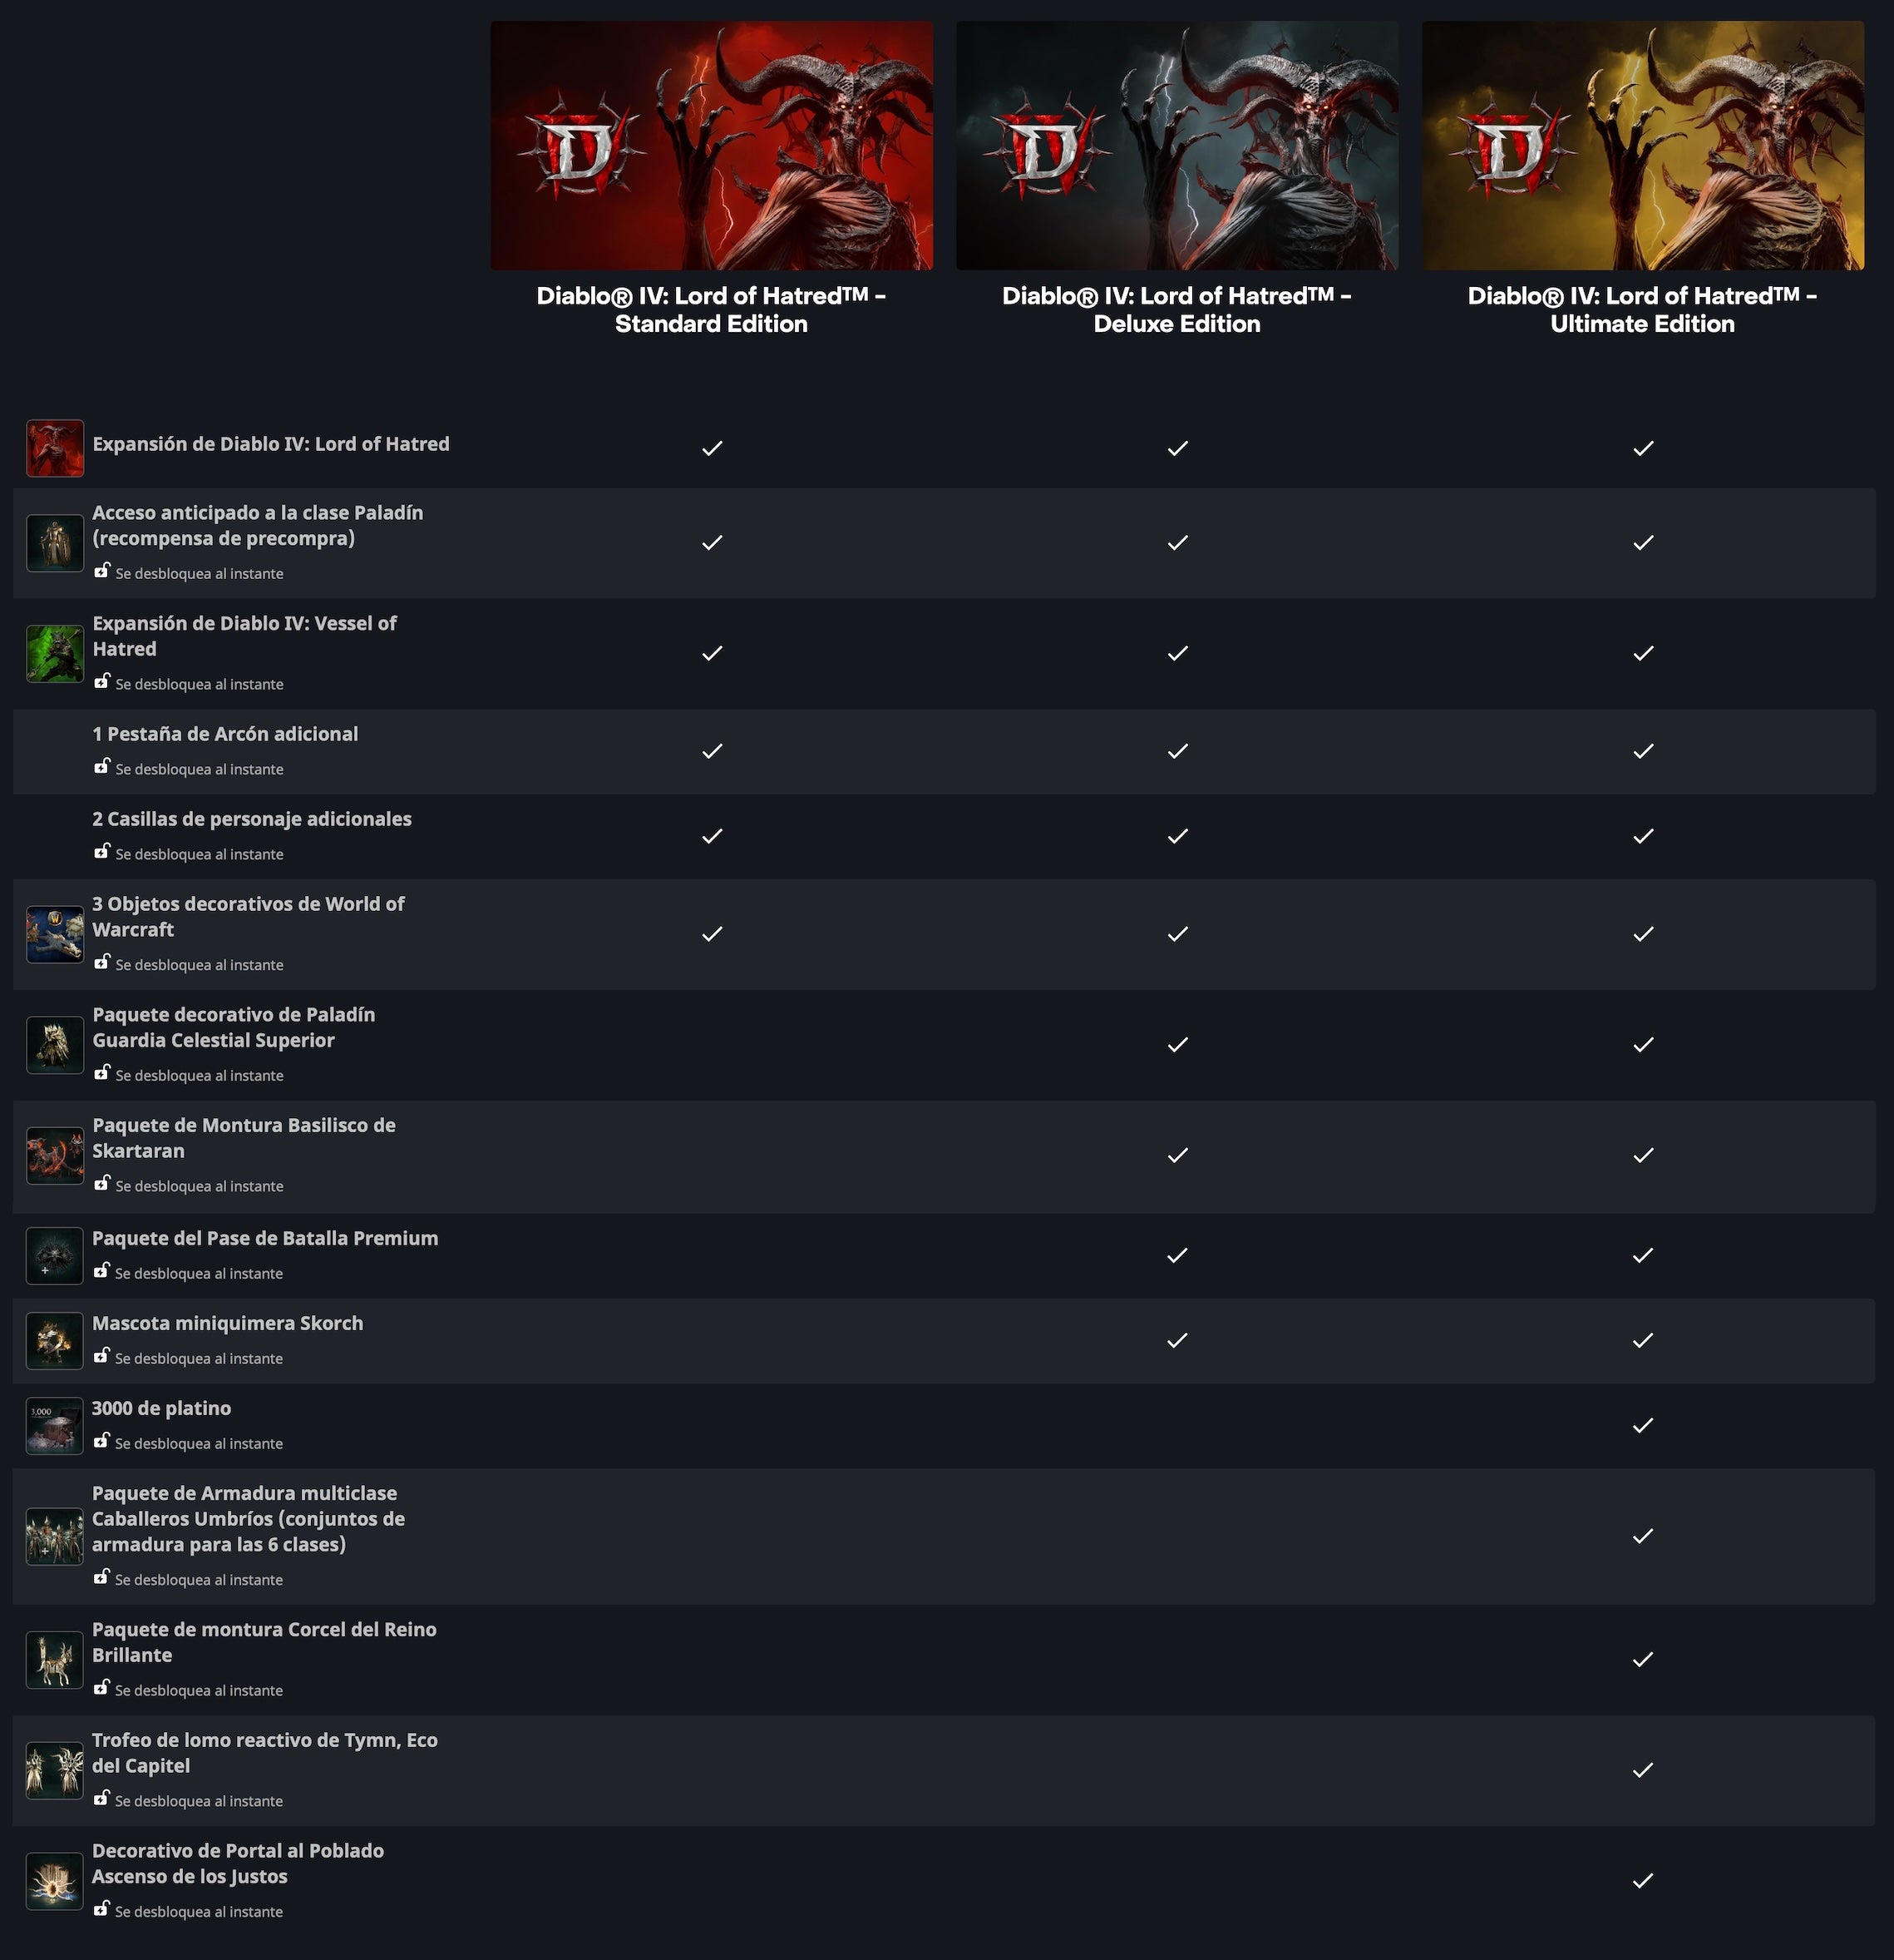This screenshot has height=1960, width=1894.
Task: Click the Caballeros Umbríos armor bundle icon
Action: click(55, 1536)
